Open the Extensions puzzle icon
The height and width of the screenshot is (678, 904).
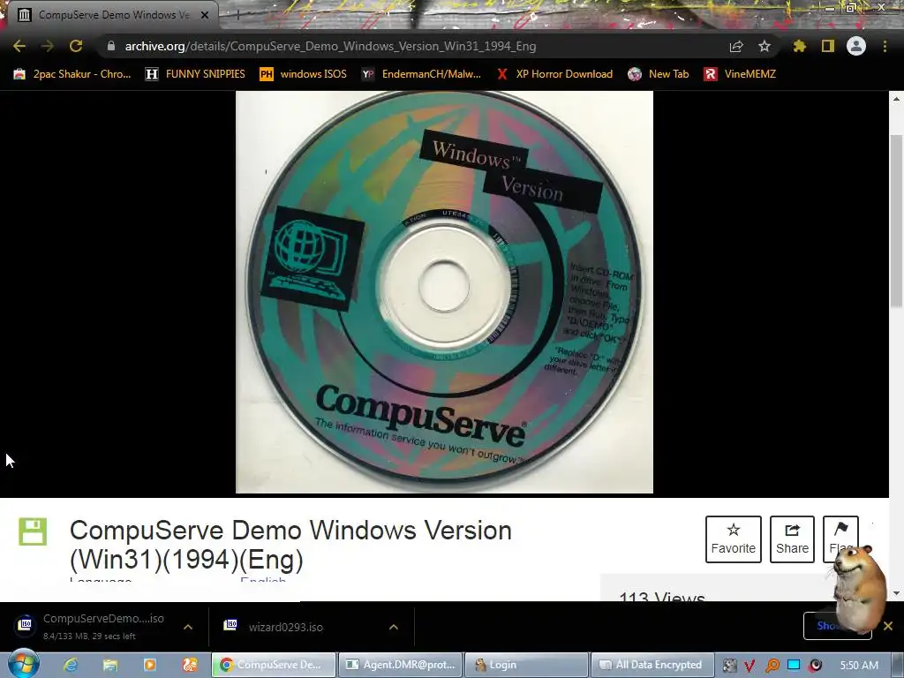click(799, 46)
